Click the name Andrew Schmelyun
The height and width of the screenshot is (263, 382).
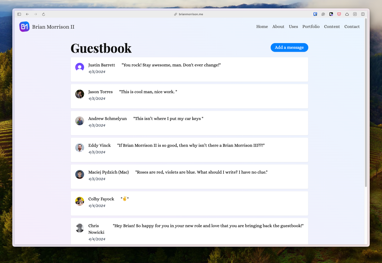coord(107,119)
